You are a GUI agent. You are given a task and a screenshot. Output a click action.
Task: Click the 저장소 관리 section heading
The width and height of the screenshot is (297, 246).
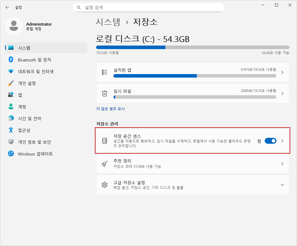pyautogui.click(x=107, y=124)
